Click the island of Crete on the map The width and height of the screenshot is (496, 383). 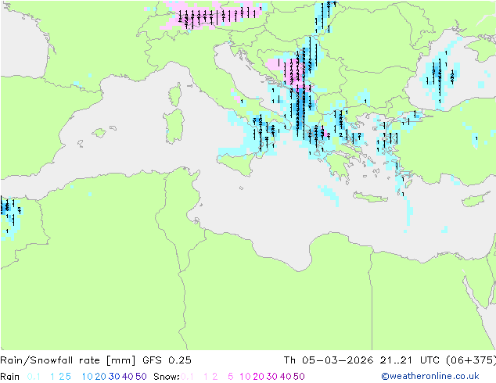tap(370, 197)
